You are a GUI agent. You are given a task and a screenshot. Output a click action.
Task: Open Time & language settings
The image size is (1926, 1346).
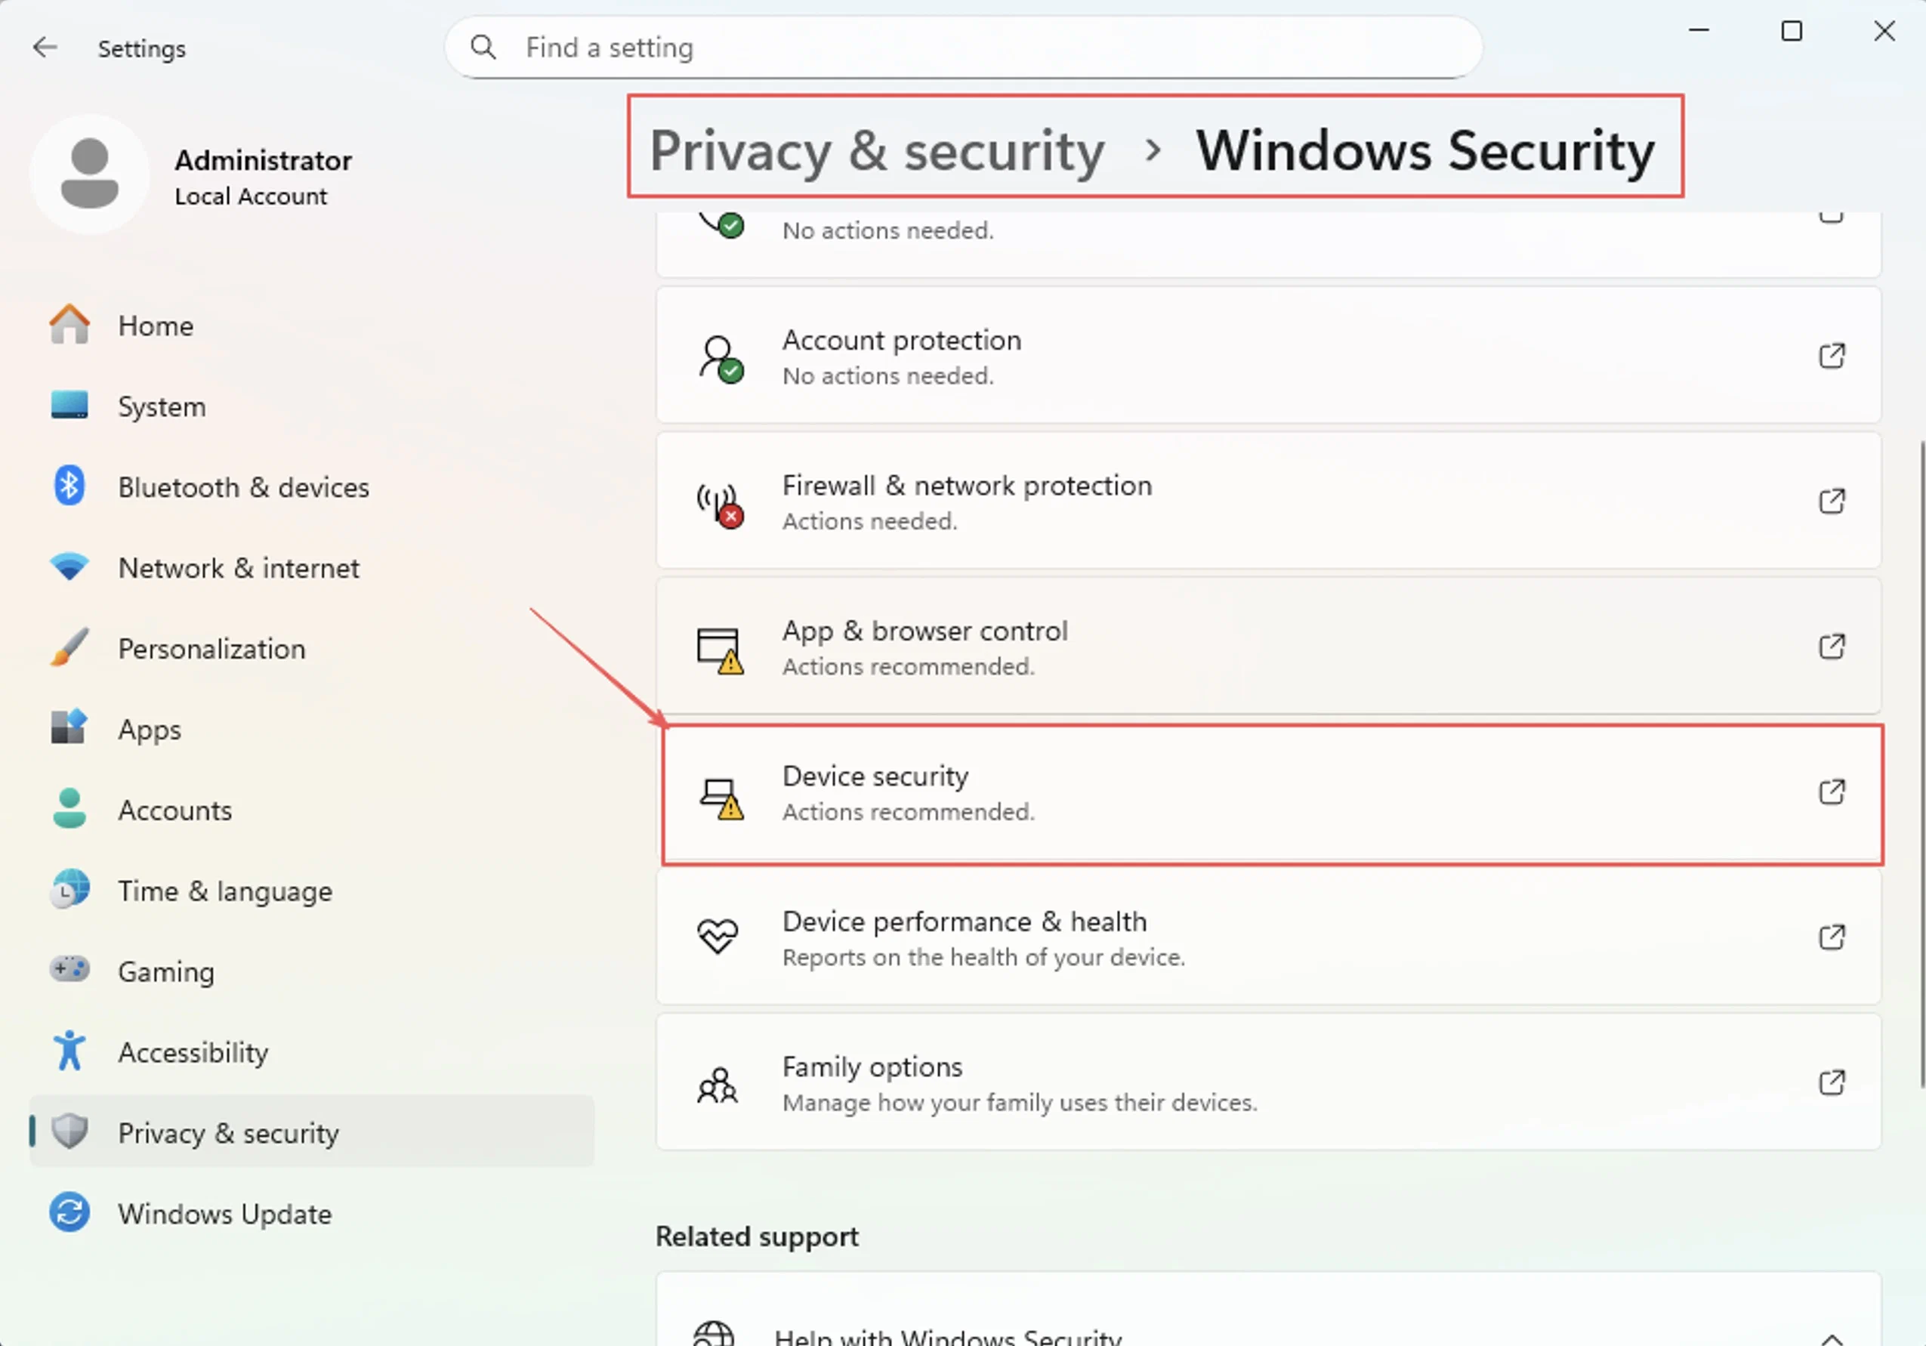311,890
